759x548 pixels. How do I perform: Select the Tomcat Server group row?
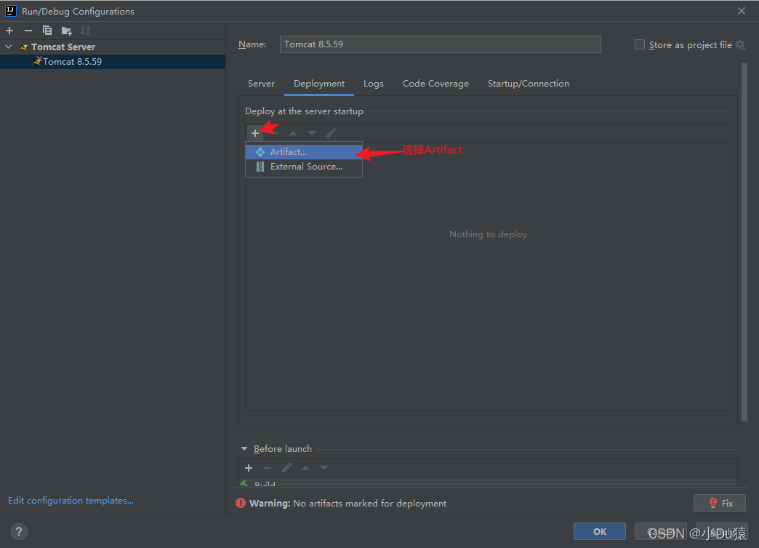coord(113,47)
